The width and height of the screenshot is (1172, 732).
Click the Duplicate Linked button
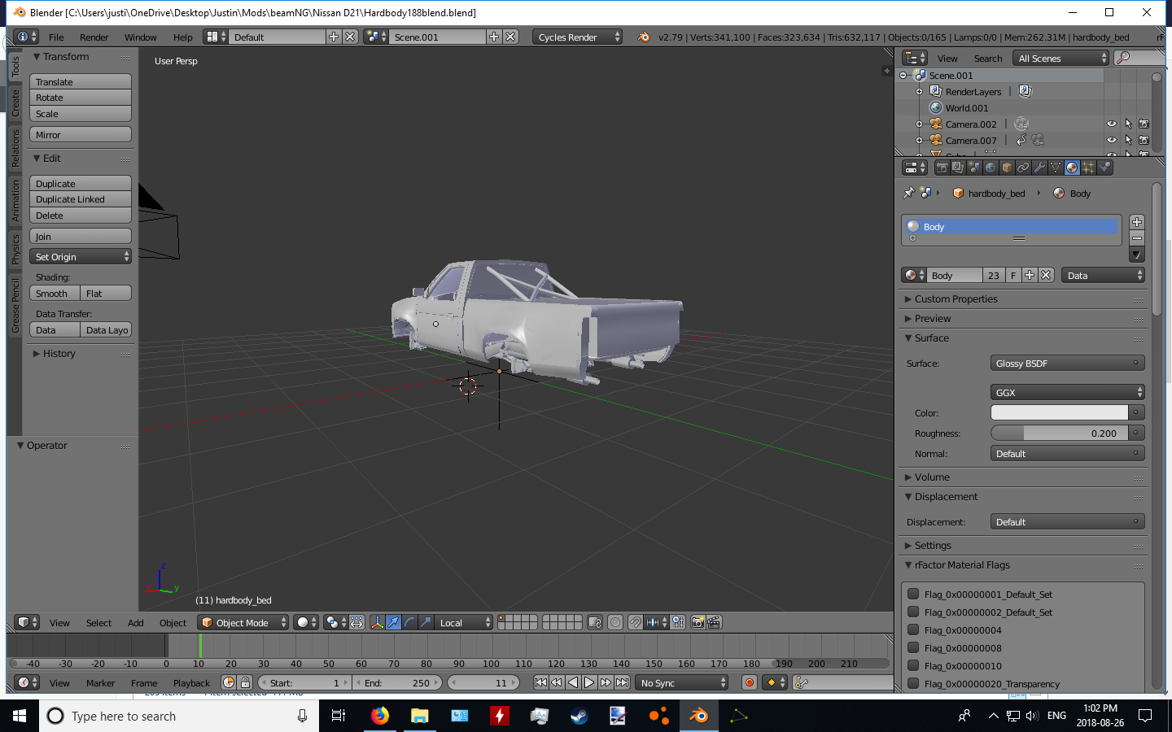(80, 199)
